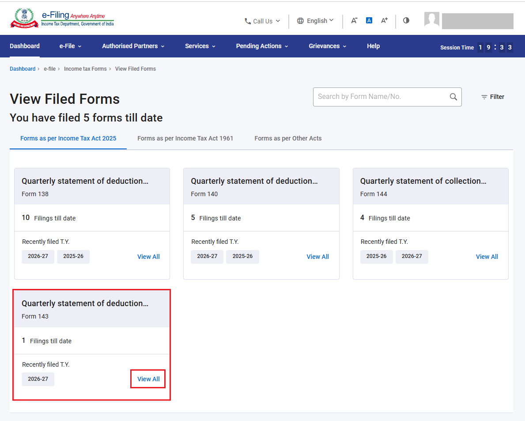Focus the Search by Form Name field
Screen dimensions: 525x421
click(x=387, y=97)
